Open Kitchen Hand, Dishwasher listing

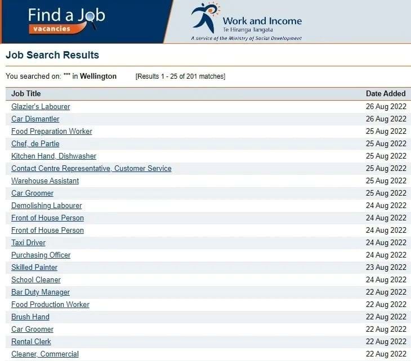[53, 156]
